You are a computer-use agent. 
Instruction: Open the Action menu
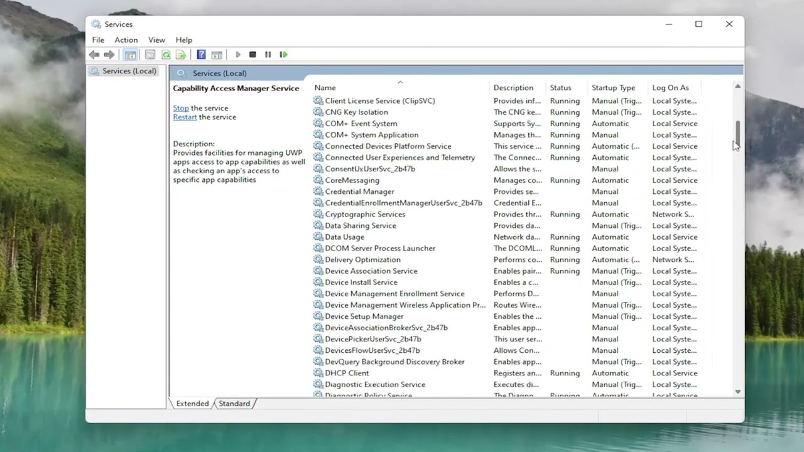(126, 40)
